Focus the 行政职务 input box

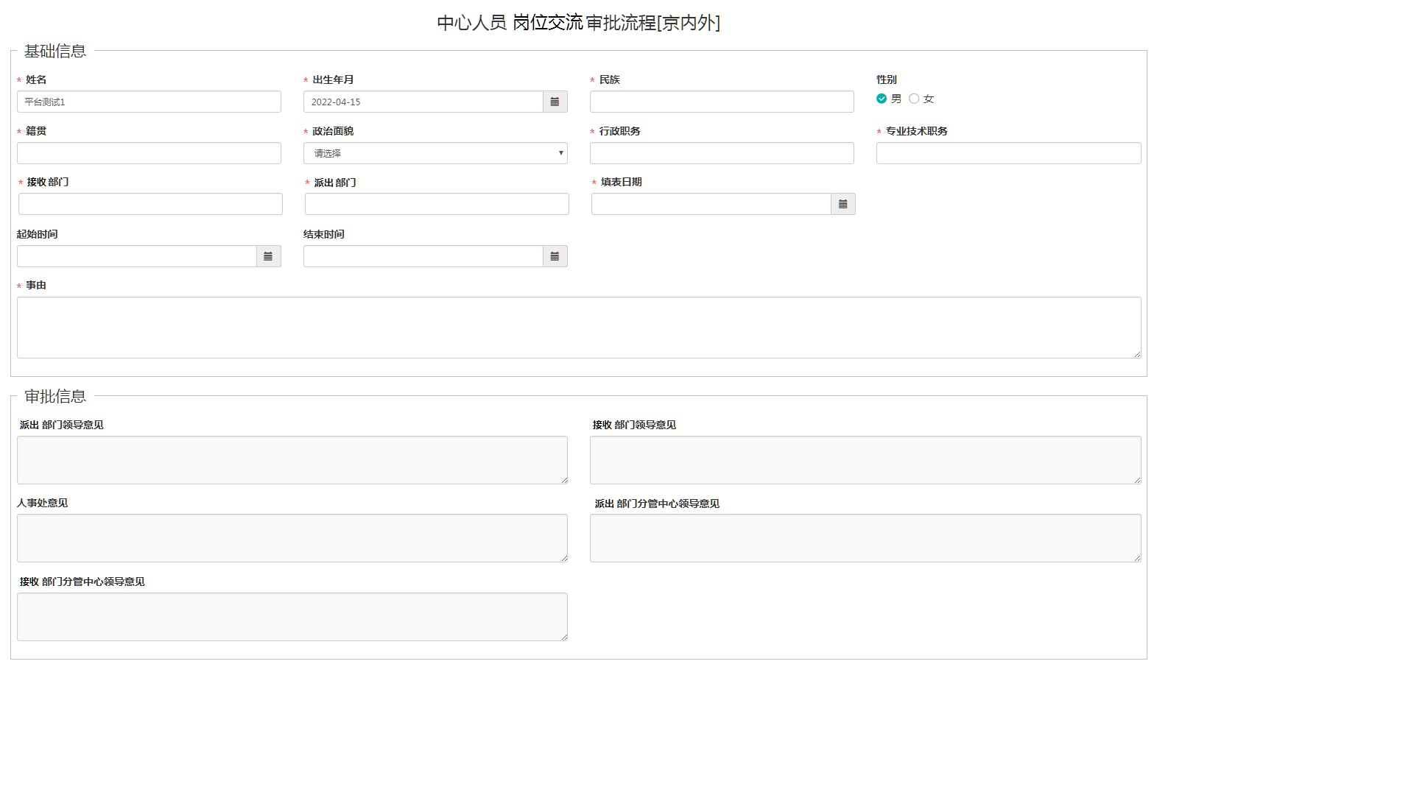click(722, 153)
